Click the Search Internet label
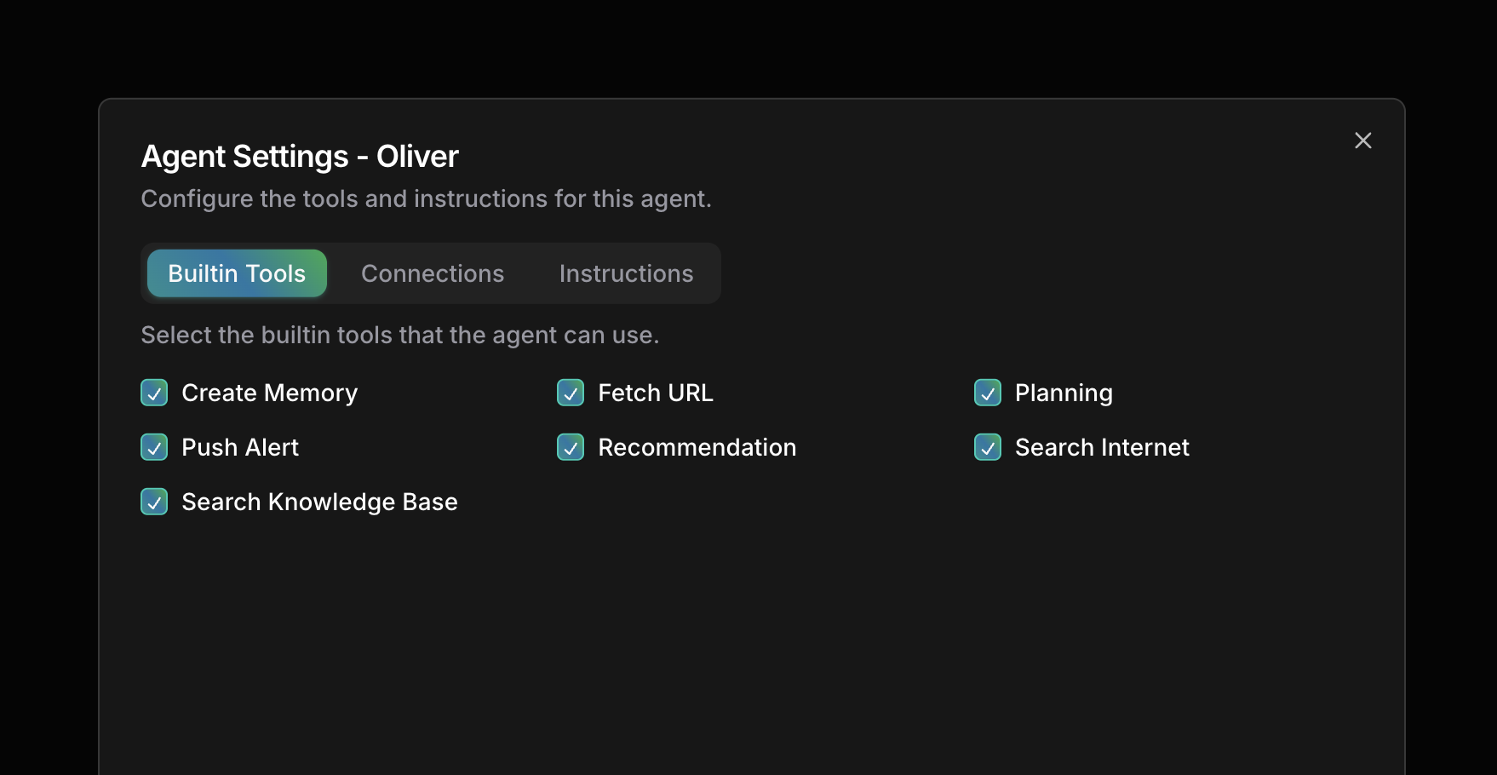The width and height of the screenshot is (1497, 775). (1102, 447)
